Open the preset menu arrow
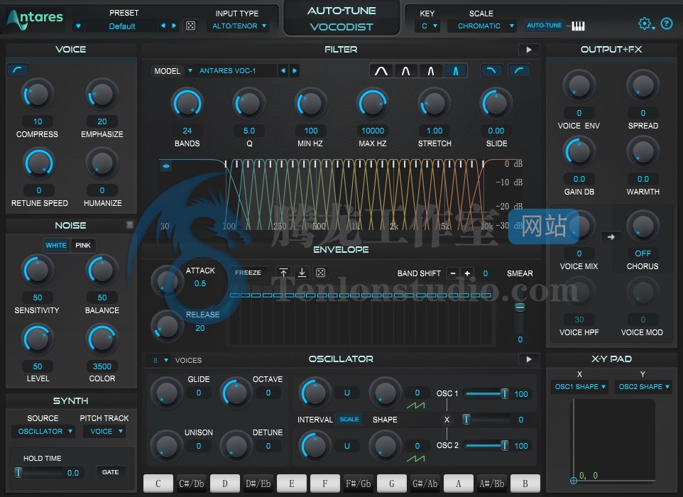 click(78, 26)
